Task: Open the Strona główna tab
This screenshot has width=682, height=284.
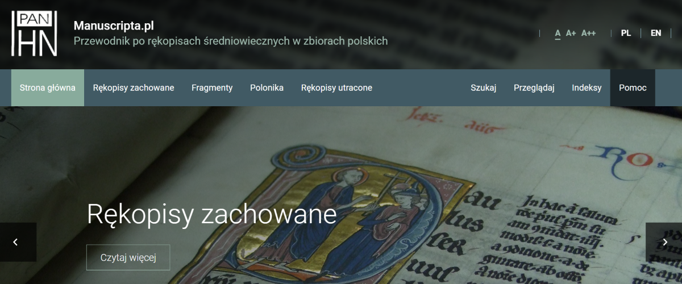Action: click(x=48, y=87)
